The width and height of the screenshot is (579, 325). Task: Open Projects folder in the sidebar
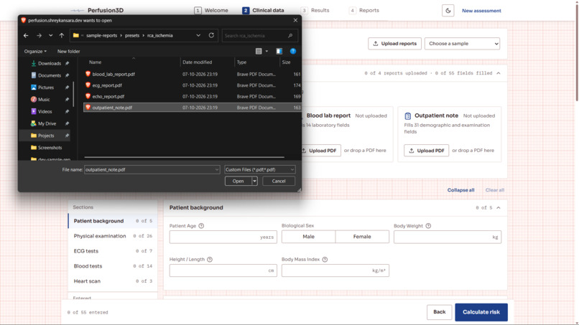46,136
